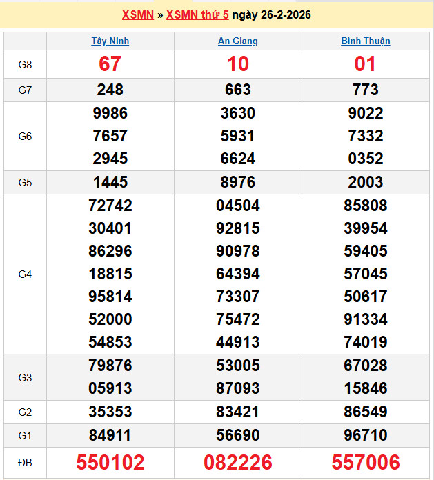The height and width of the screenshot is (480, 434).
Task: Click the G4 row label
Action: click(x=26, y=274)
